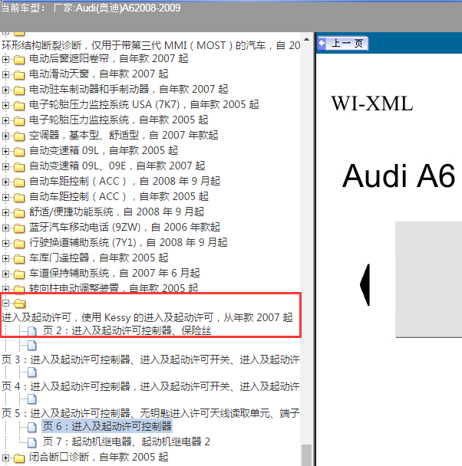The width and height of the screenshot is (462, 466).
Task: Click folder icon of 自动变速箱 09L，自年款 2005
Action: [x=19, y=152]
